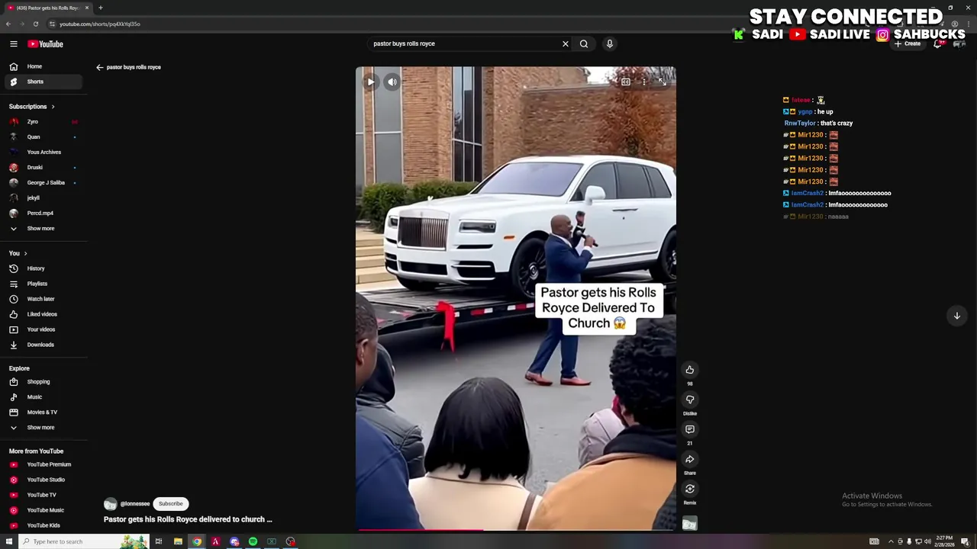
Task: Start voice search with the microphone
Action: coord(609,43)
